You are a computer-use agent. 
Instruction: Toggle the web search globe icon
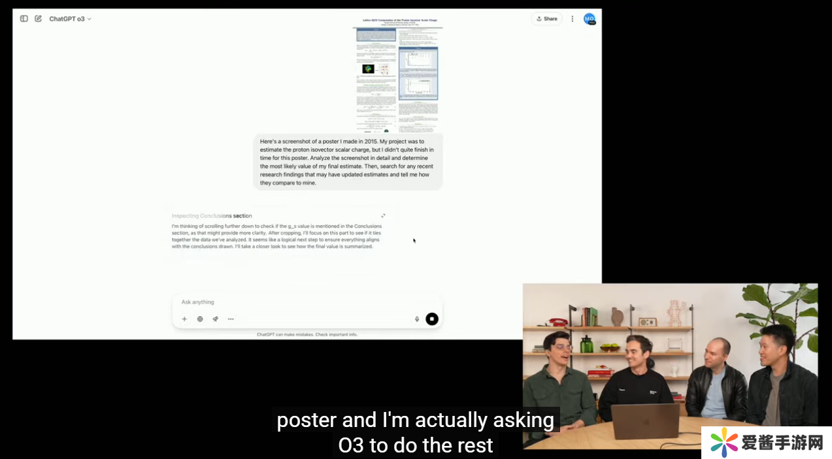(200, 319)
